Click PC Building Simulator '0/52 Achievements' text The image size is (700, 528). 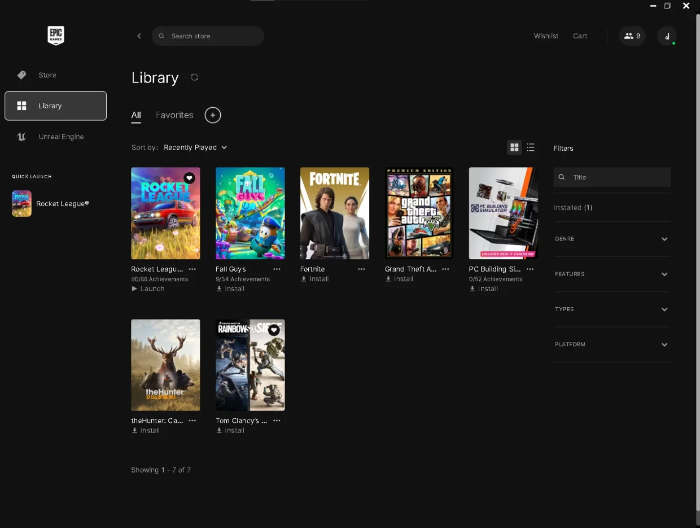tap(496, 279)
